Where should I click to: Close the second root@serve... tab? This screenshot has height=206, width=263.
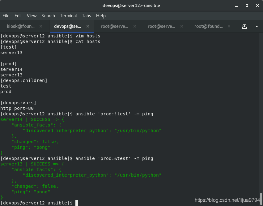pos(182,26)
